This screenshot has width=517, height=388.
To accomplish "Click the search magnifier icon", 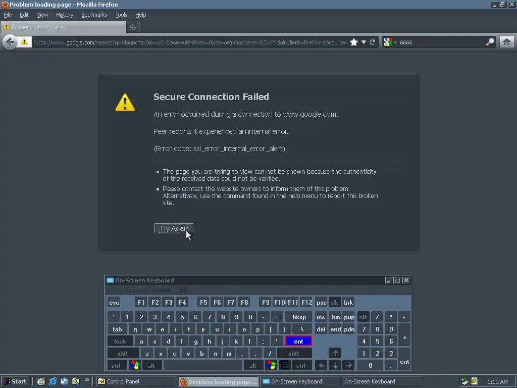I will pos(490,42).
